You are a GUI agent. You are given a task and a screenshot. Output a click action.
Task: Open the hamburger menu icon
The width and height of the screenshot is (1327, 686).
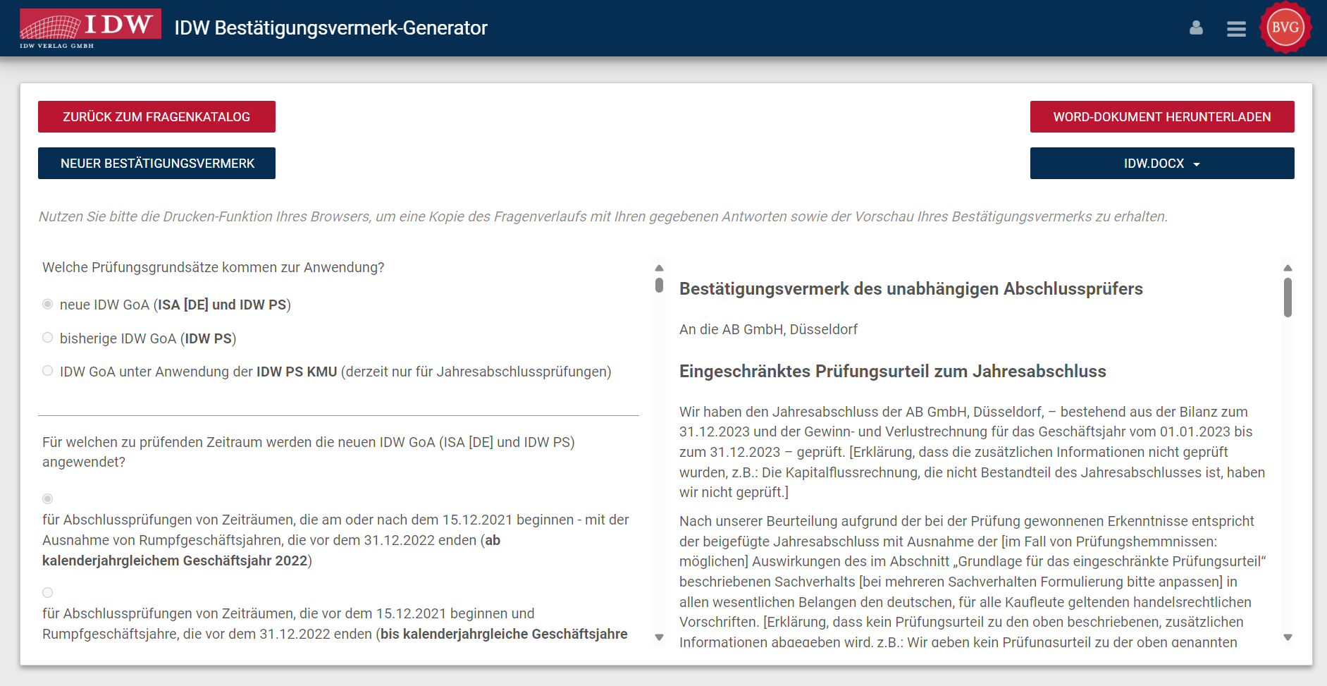point(1236,29)
